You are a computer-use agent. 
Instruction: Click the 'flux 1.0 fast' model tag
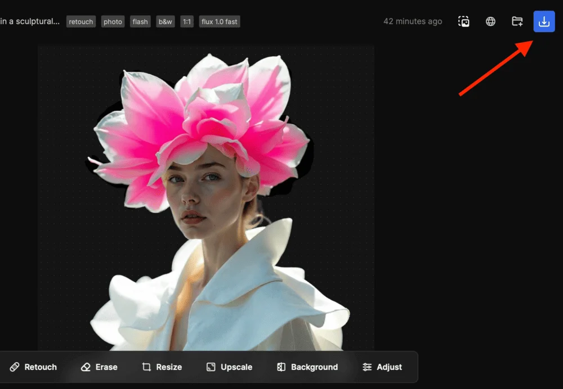pyautogui.click(x=220, y=22)
